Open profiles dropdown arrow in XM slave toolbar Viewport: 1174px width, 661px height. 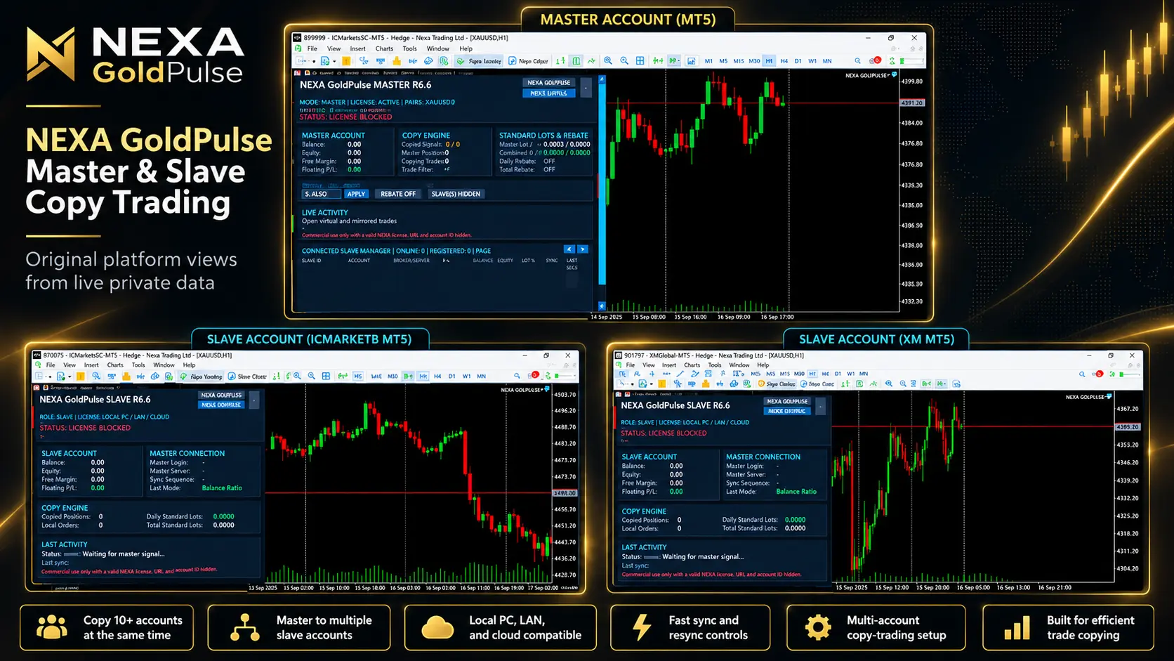pyautogui.click(x=651, y=384)
